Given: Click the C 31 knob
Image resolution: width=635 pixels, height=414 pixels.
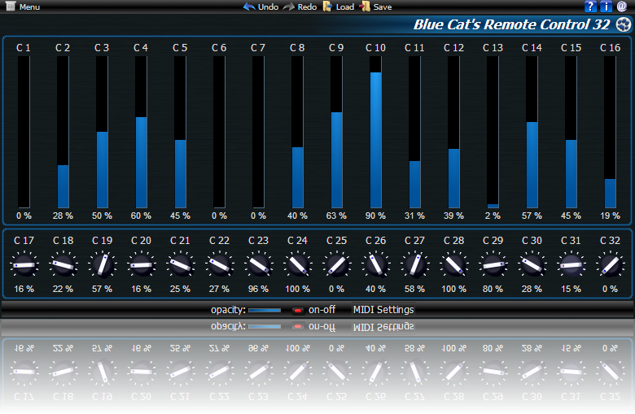Looking at the screenshot, I should click(x=571, y=264).
